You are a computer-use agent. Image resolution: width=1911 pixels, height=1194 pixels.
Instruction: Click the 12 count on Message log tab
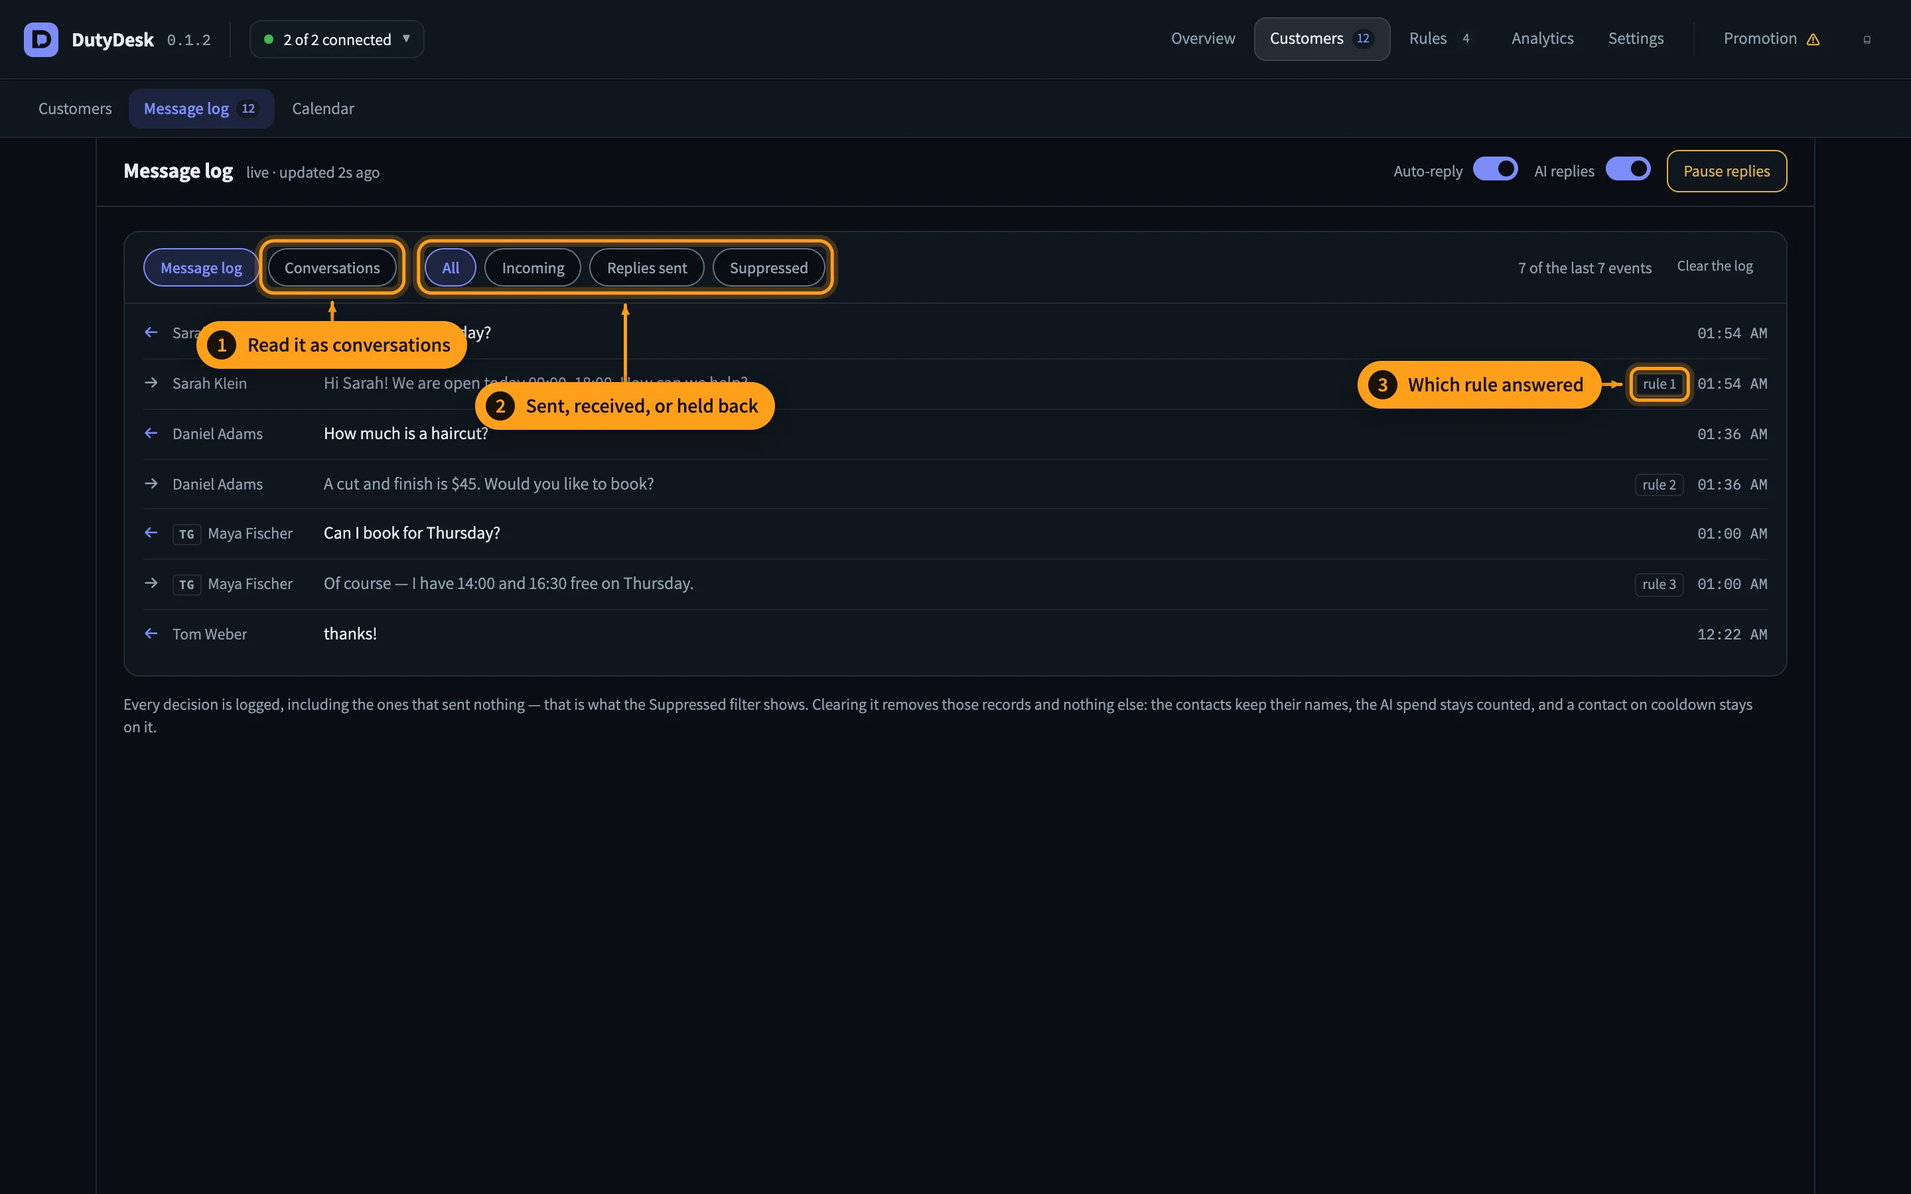[x=248, y=109]
